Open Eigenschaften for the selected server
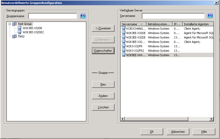 103,51
